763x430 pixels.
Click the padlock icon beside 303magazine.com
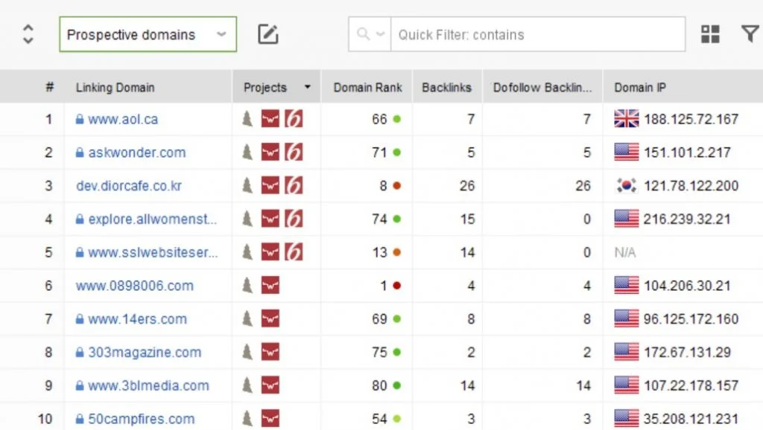click(x=80, y=353)
